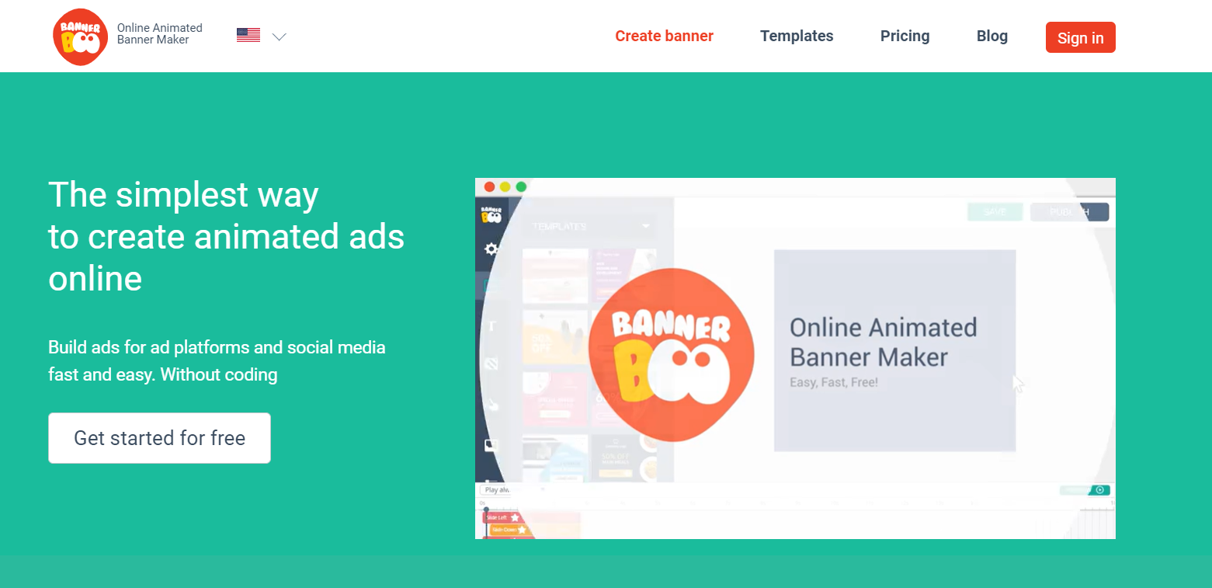1212x588 pixels.
Task: Click the 'Easy, Fast, Free!' canvas text
Action: 834,382
